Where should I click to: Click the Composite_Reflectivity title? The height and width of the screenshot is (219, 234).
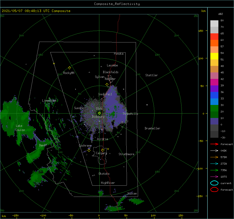pos(117,4)
